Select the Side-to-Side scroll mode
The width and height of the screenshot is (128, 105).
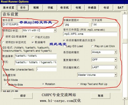[6, 85]
